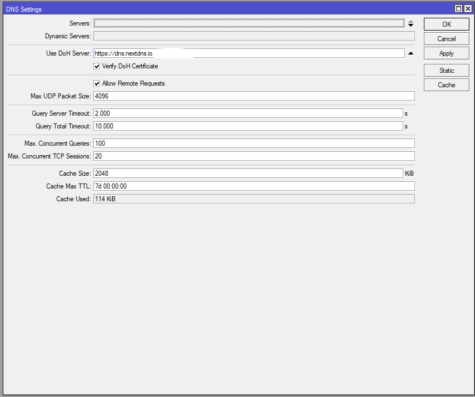
Task: Collapse the Use DoH Server field arrow
Action: tap(411, 53)
